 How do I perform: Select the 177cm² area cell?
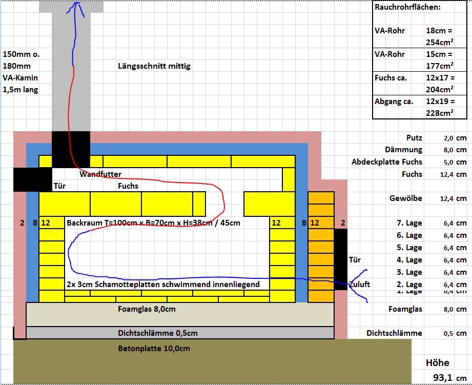coord(439,66)
